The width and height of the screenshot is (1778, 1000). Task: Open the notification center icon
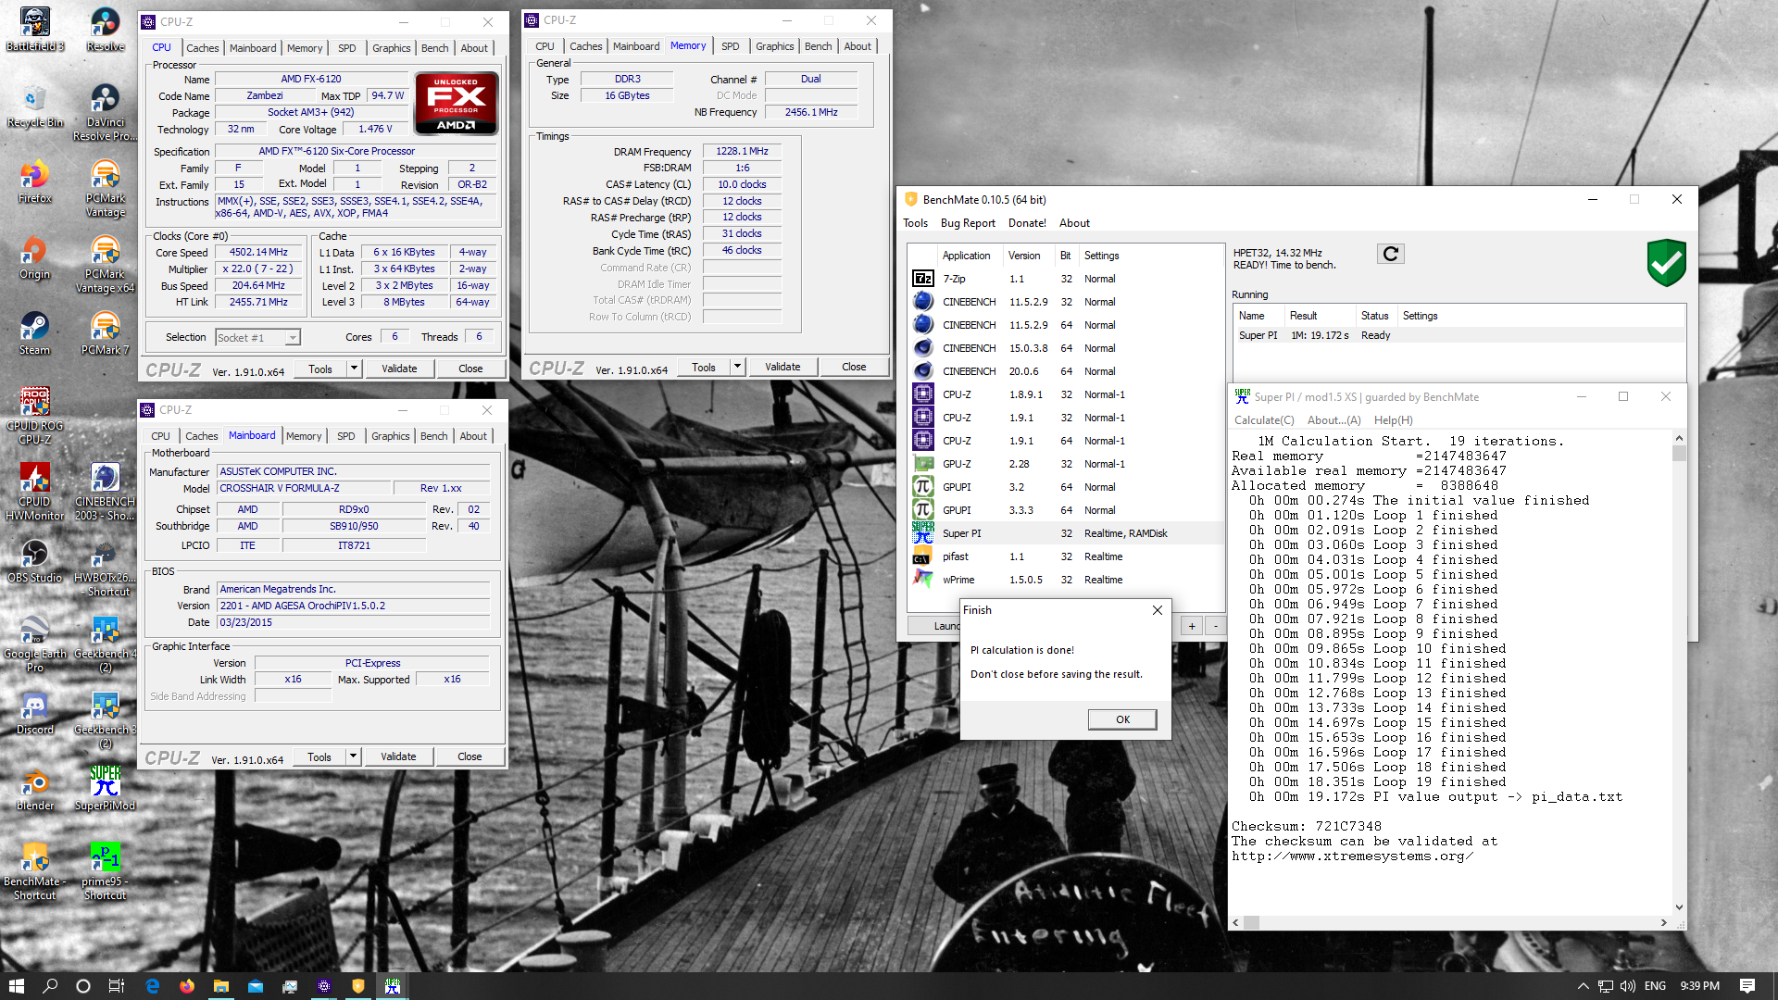1747,986
